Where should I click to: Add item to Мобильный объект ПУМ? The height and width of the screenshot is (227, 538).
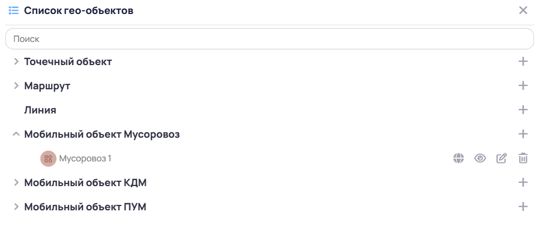(523, 207)
